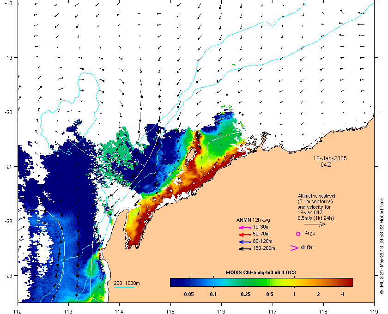Click the longitude axis label "113"
The height and width of the screenshot is (314, 388).
pos(68,312)
